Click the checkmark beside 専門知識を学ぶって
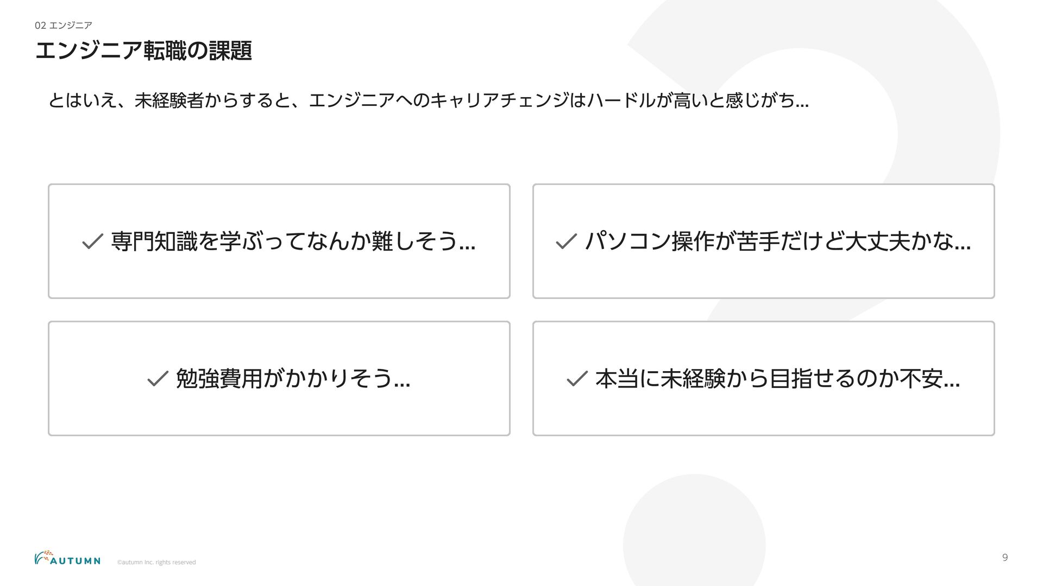This screenshot has width=1043, height=586. (92, 241)
